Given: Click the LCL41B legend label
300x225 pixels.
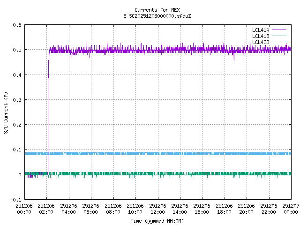Looking at the screenshot, I should 259,36.
